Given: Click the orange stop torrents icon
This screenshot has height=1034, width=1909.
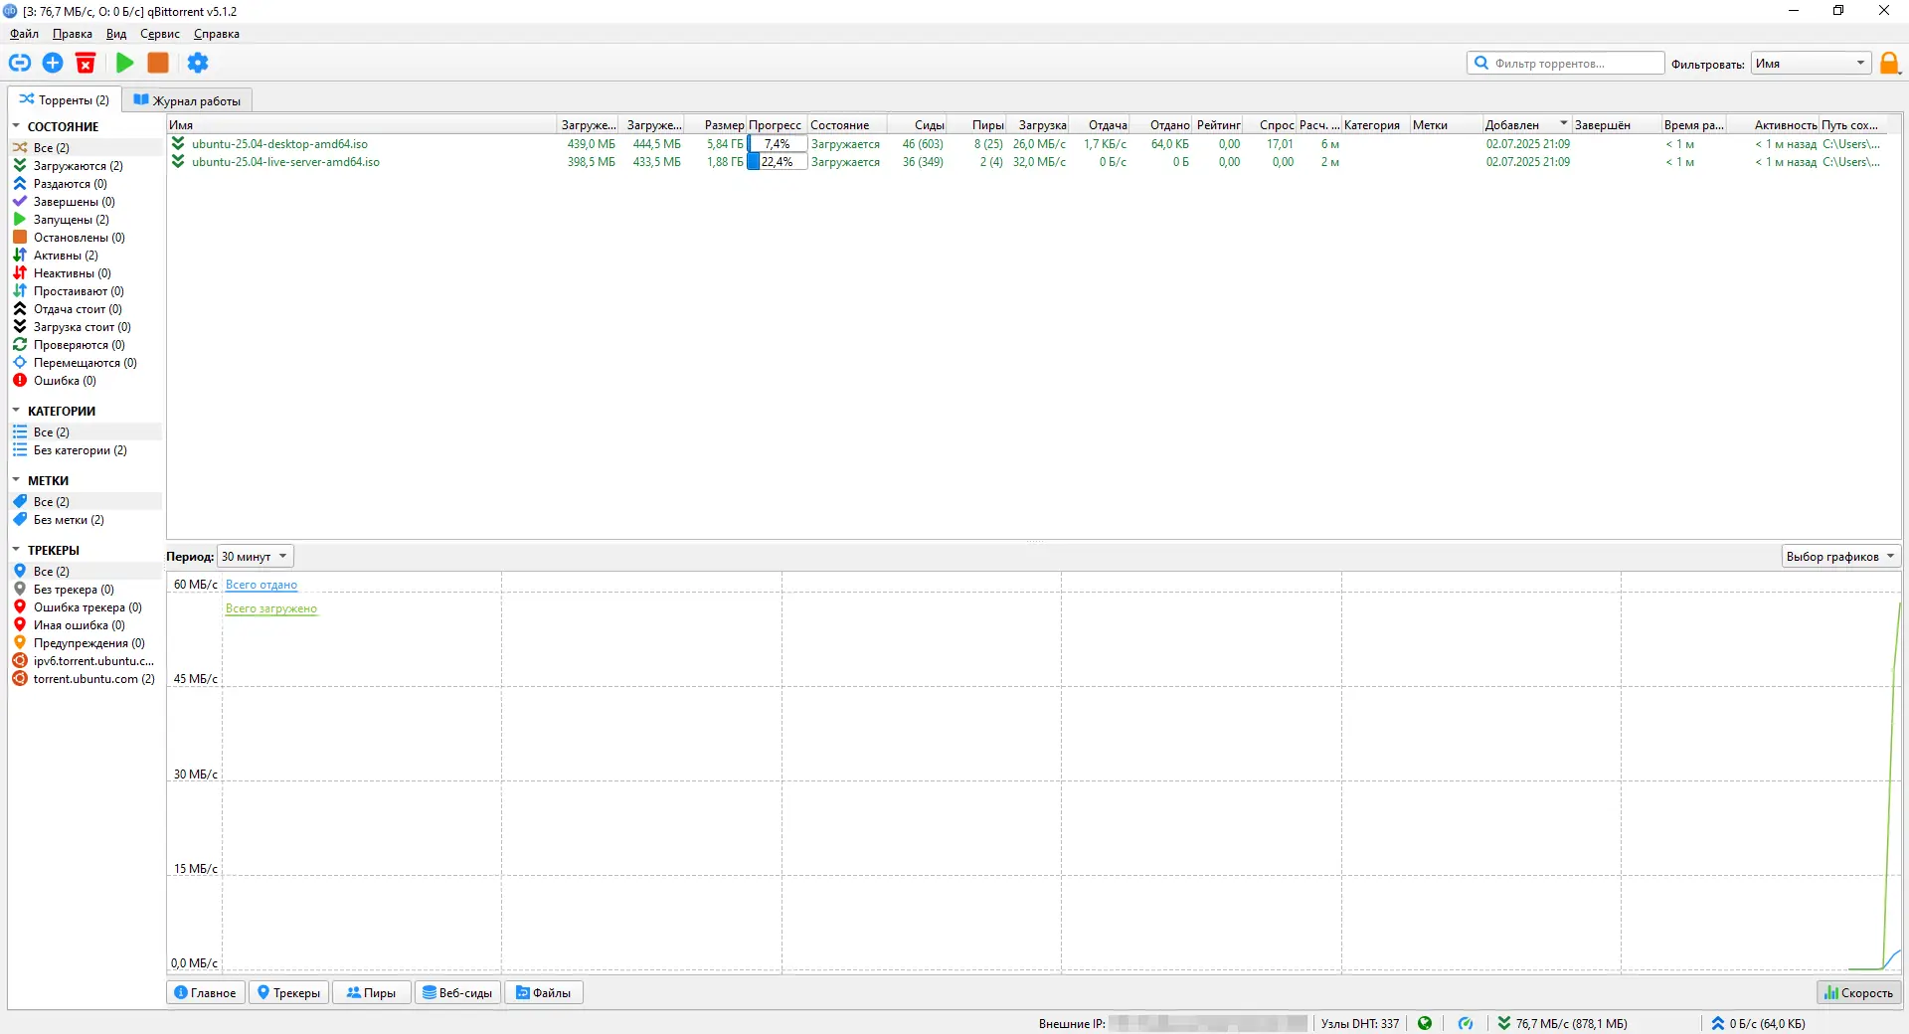Looking at the screenshot, I should (x=158, y=63).
